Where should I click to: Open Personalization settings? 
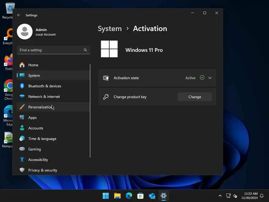(53, 107)
